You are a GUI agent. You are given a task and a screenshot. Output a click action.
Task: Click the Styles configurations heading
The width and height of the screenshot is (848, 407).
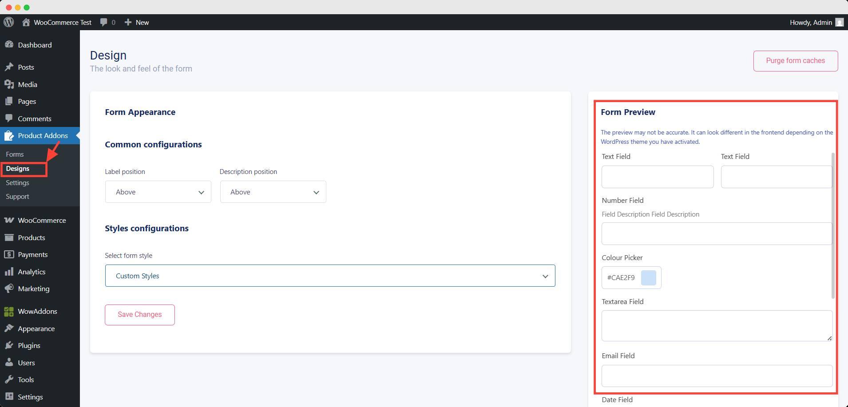click(147, 228)
